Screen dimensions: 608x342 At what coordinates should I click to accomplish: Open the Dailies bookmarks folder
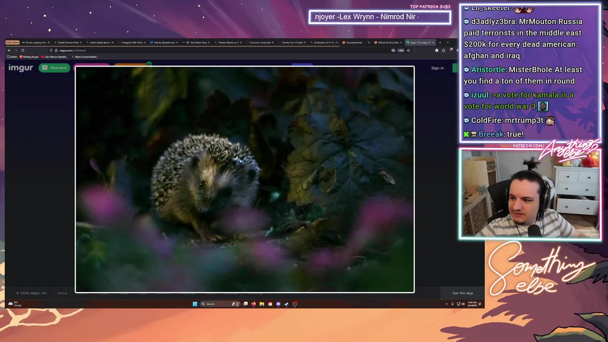tap(12, 57)
